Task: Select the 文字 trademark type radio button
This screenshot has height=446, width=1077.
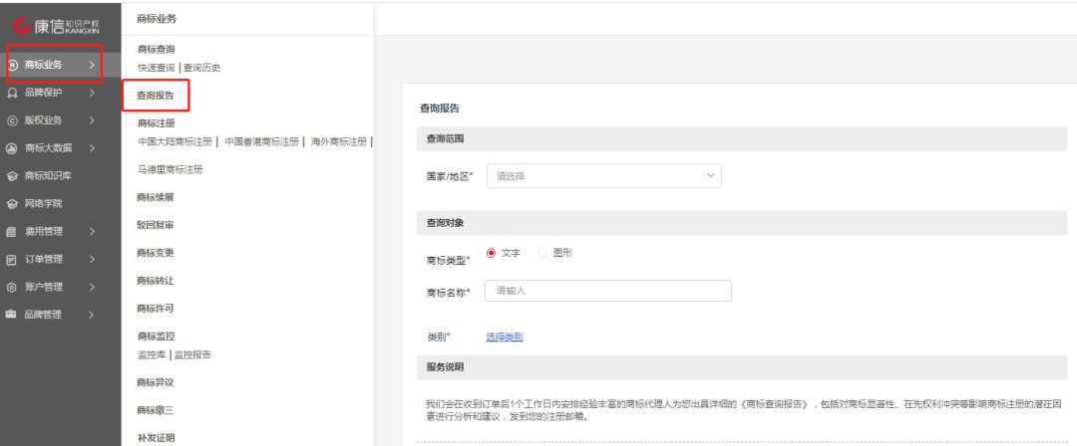Action: 491,253
